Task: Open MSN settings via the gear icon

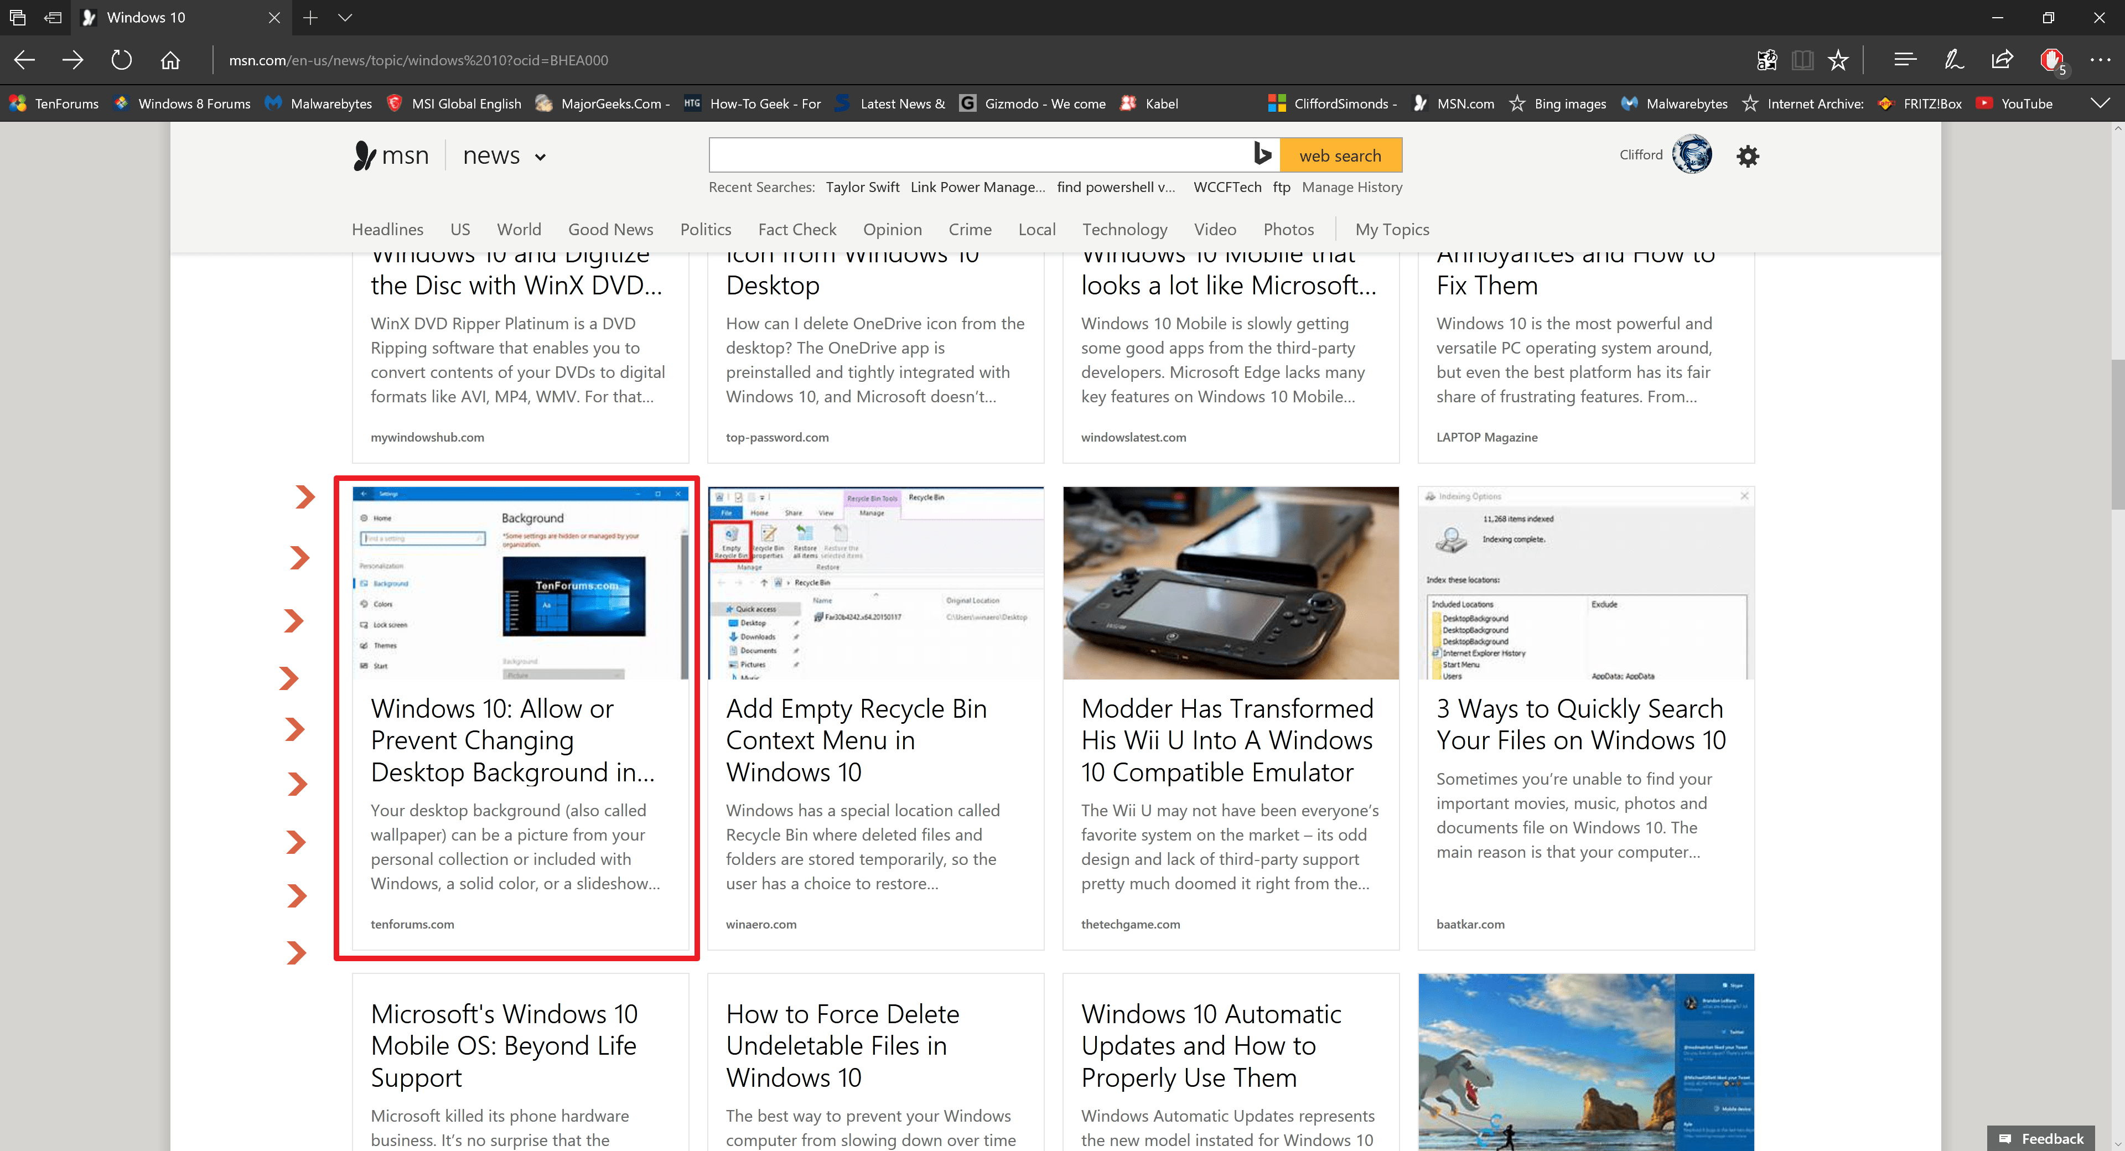Action: pos(1748,155)
